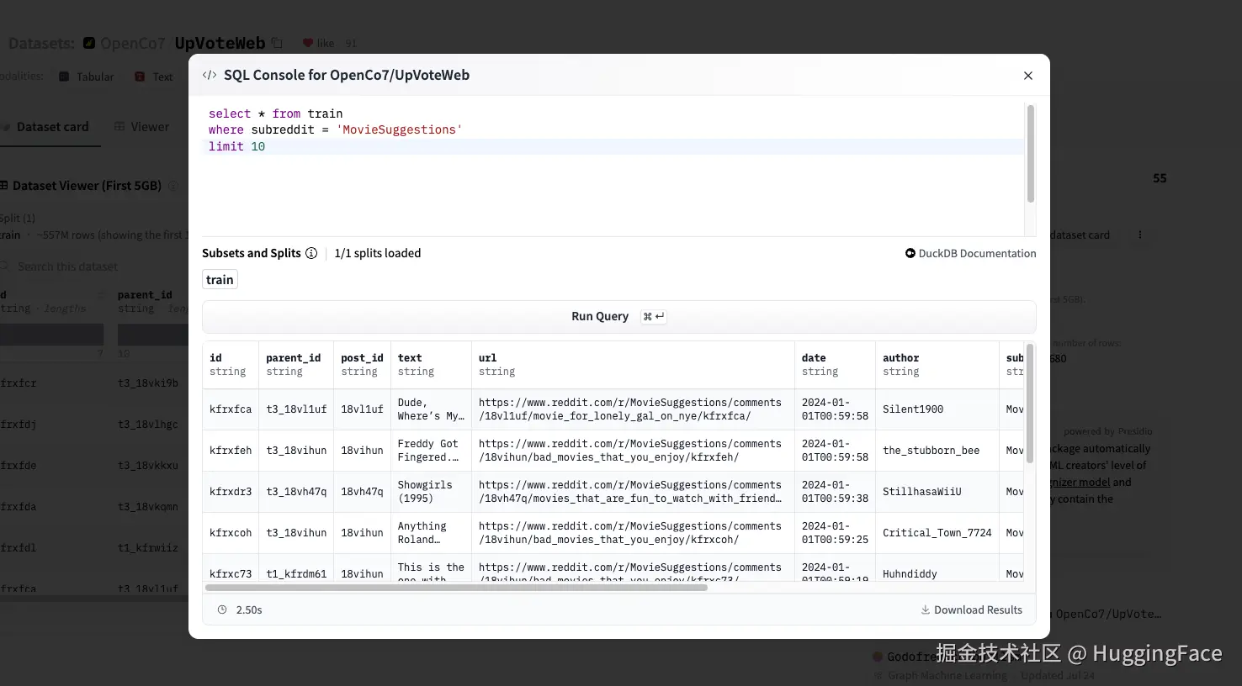Select cell with id kfrxcoh

[231, 533]
